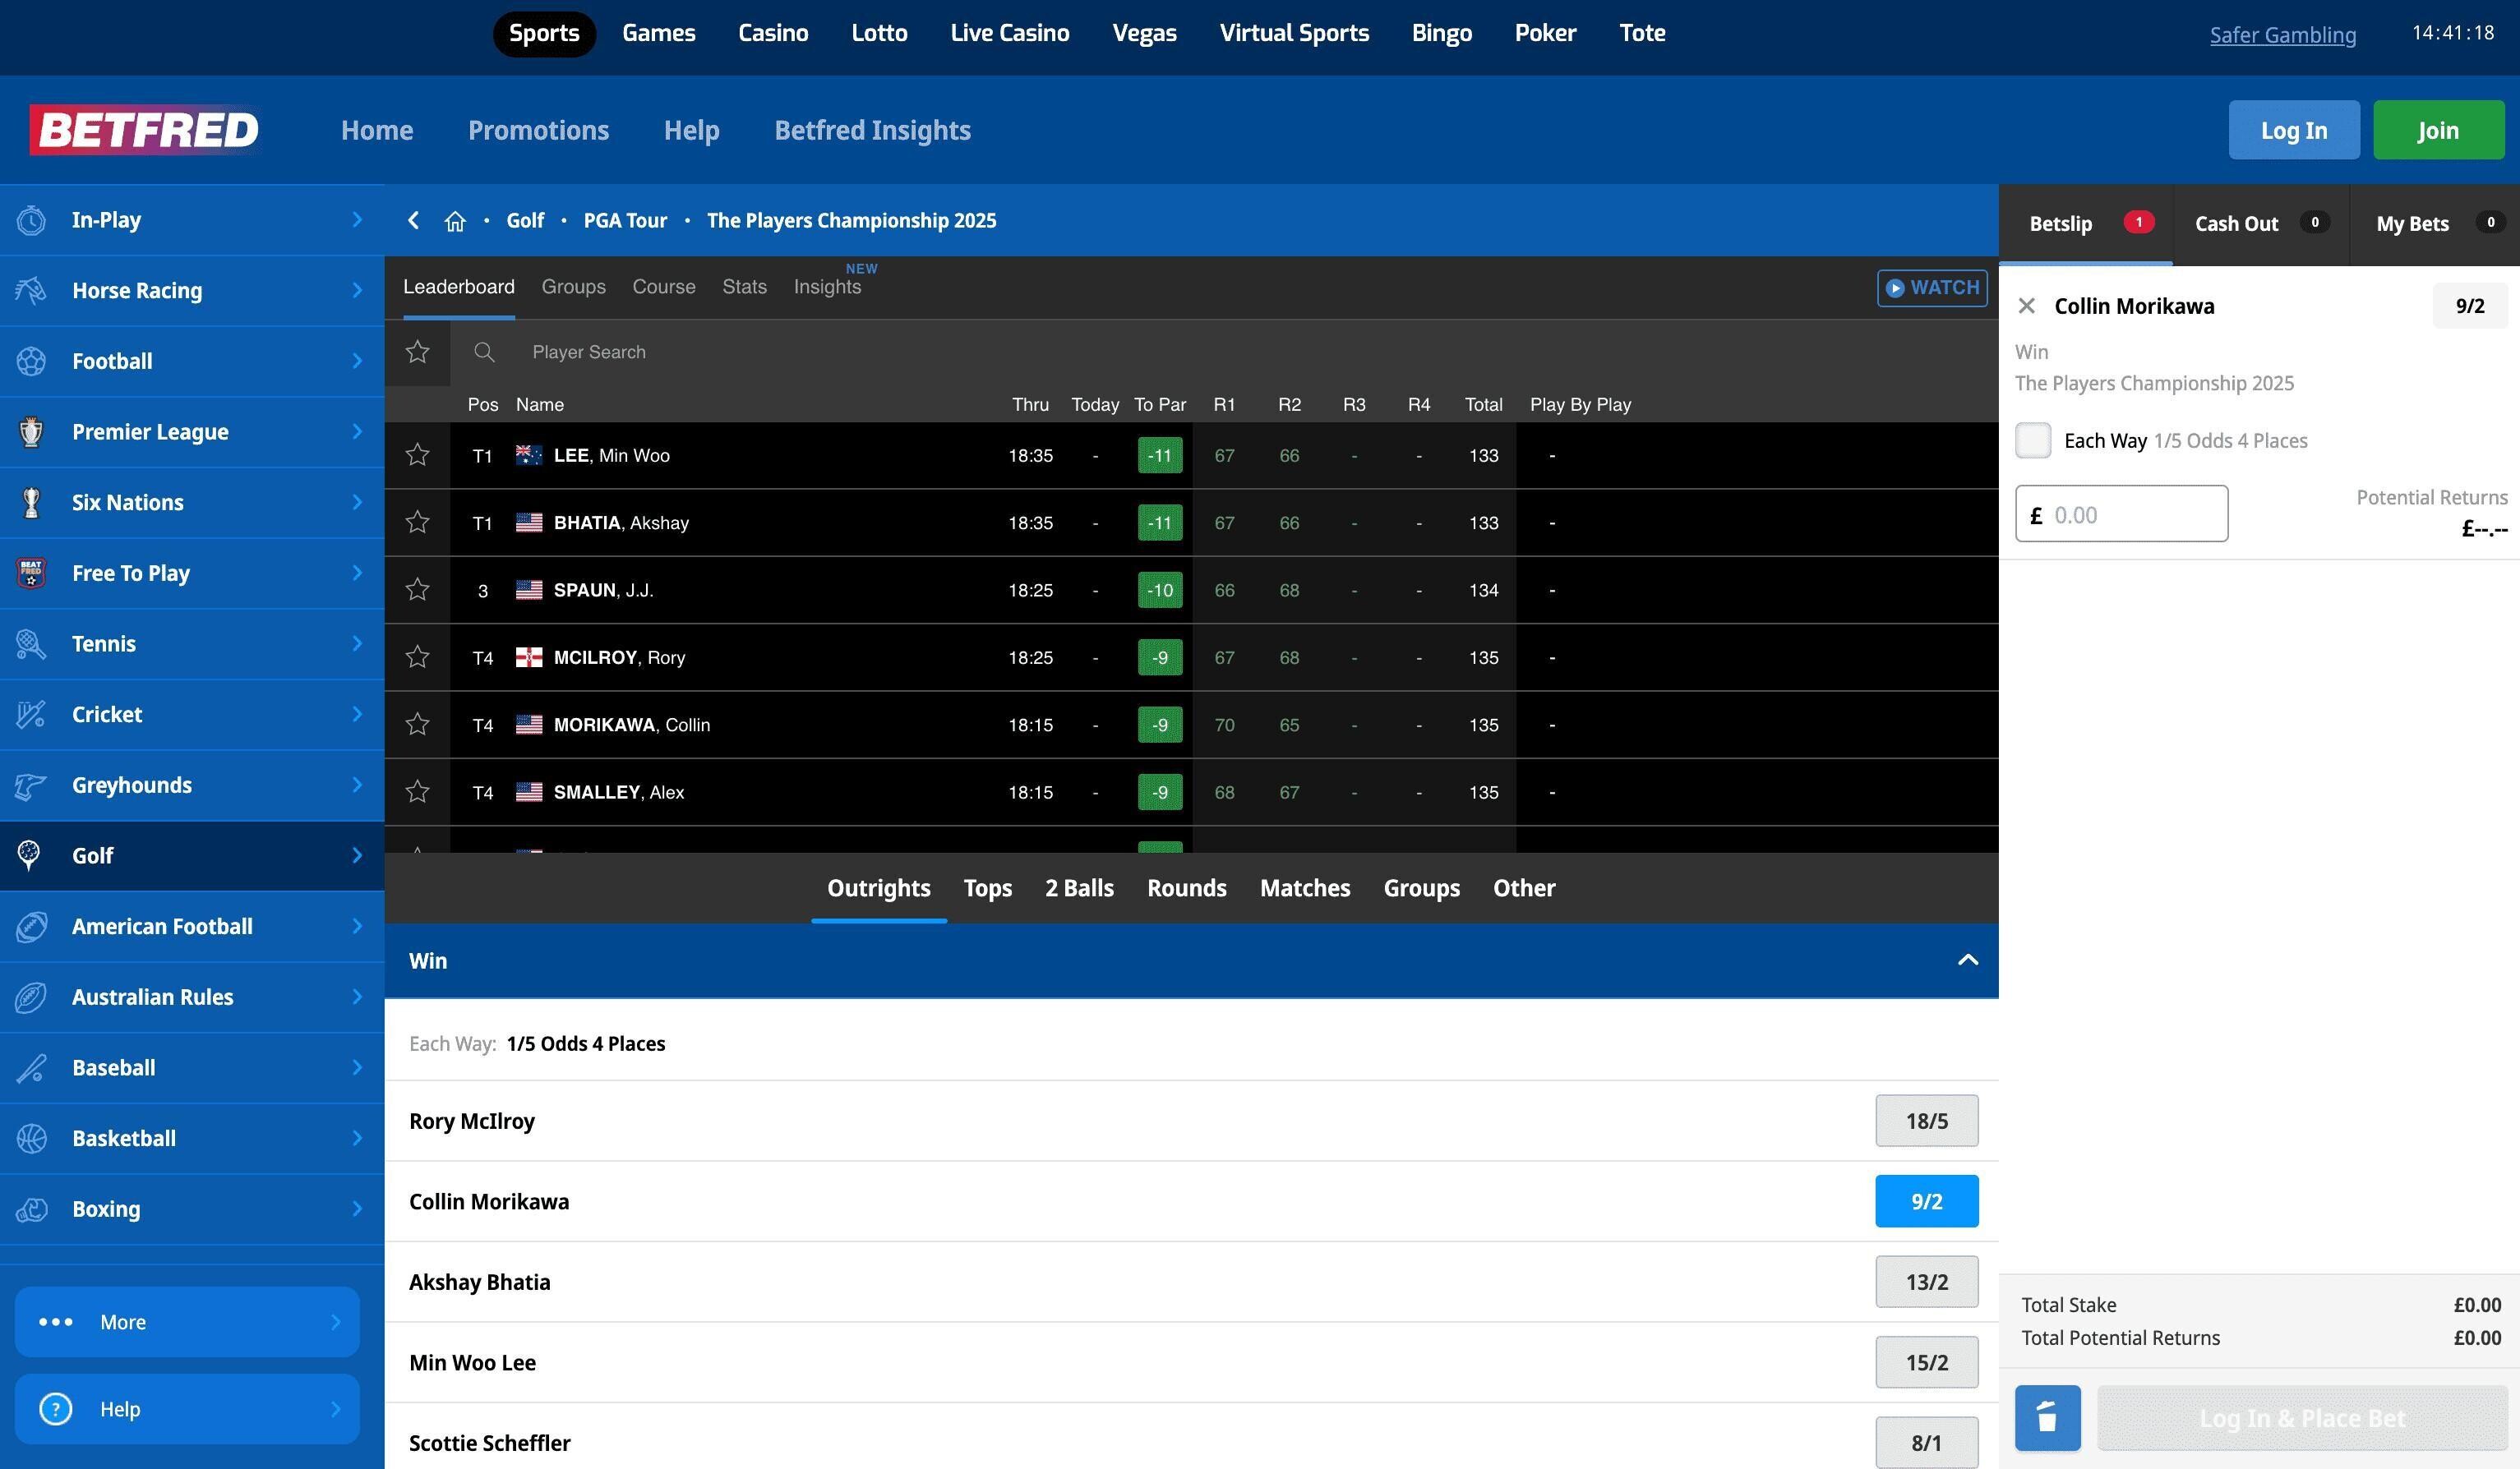Click the home icon in breadcrumb

[x=455, y=221]
